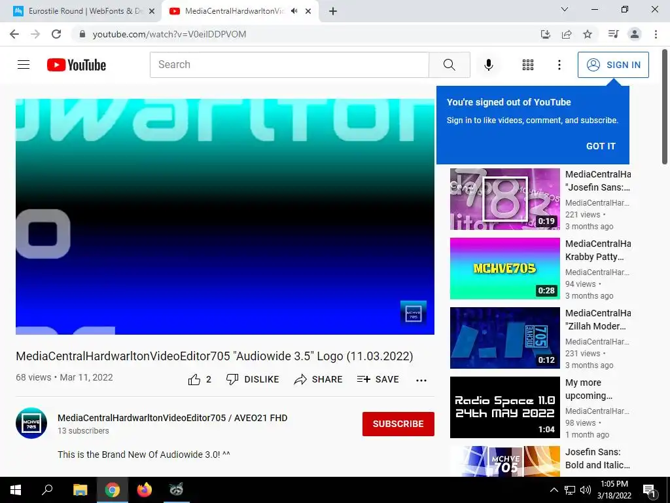Share this page from the address bar
Image resolution: width=670 pixels, height=503 pixels.
567,34
